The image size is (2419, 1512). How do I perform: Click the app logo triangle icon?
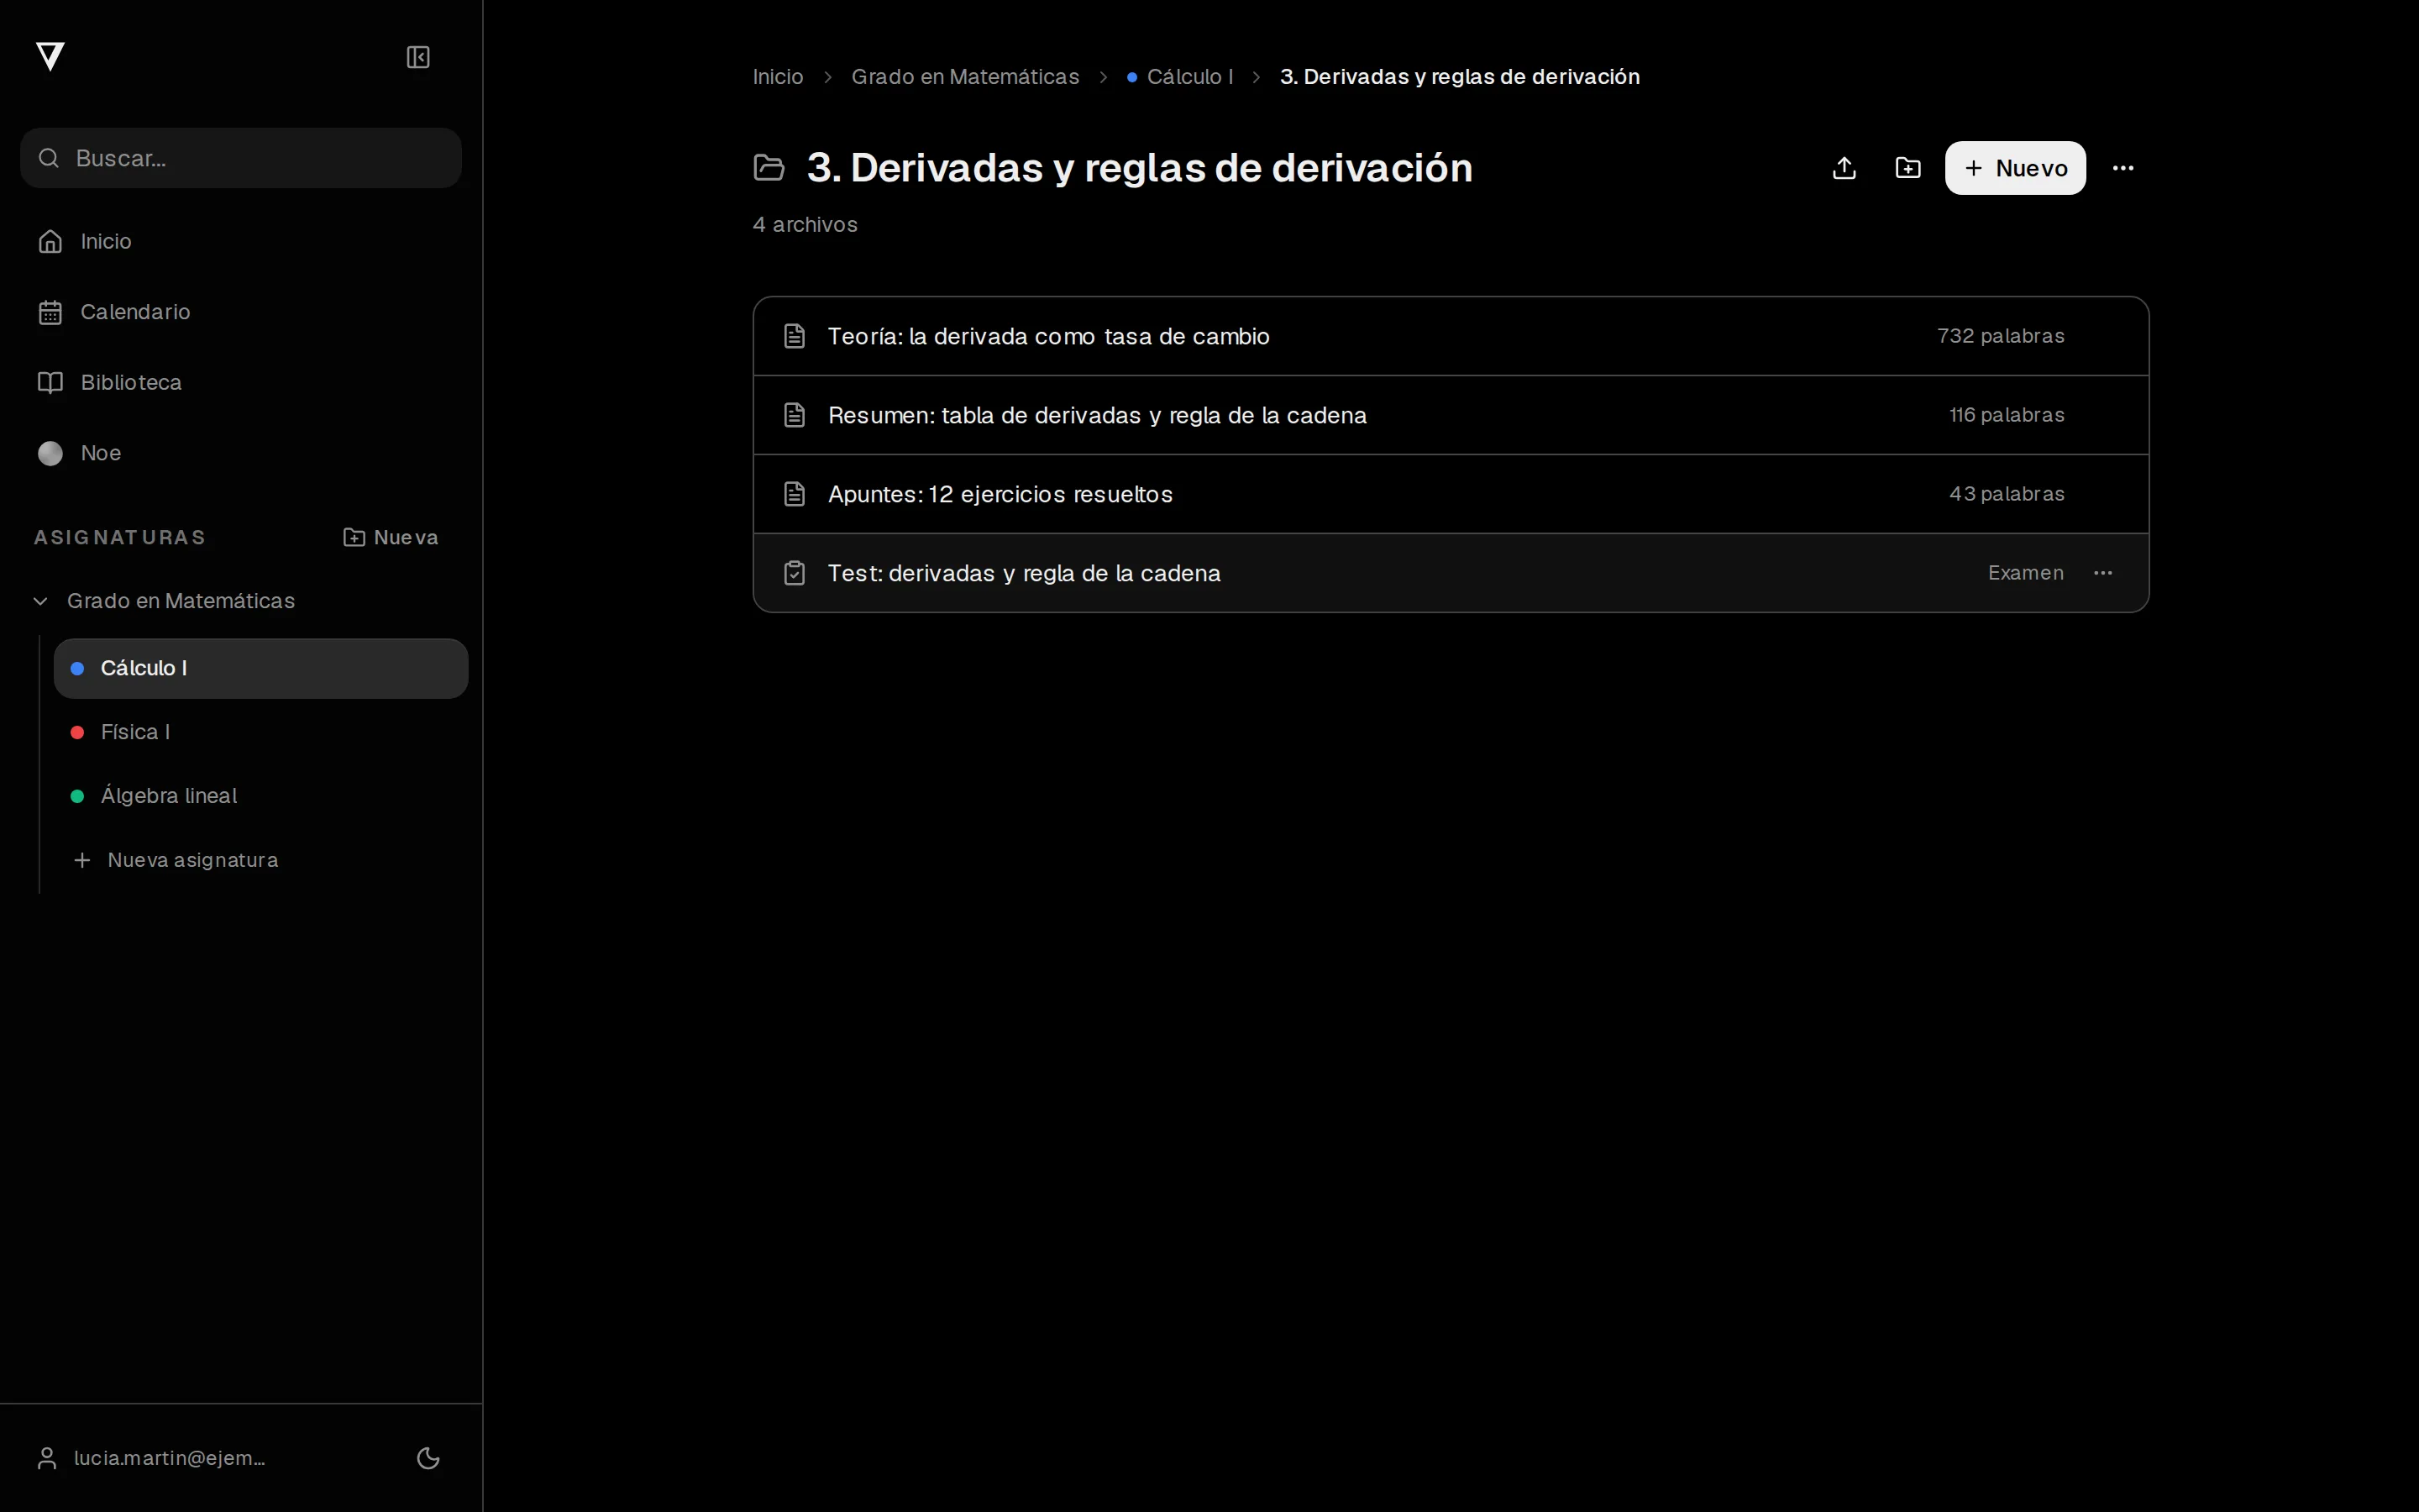(x=50, y=56)
